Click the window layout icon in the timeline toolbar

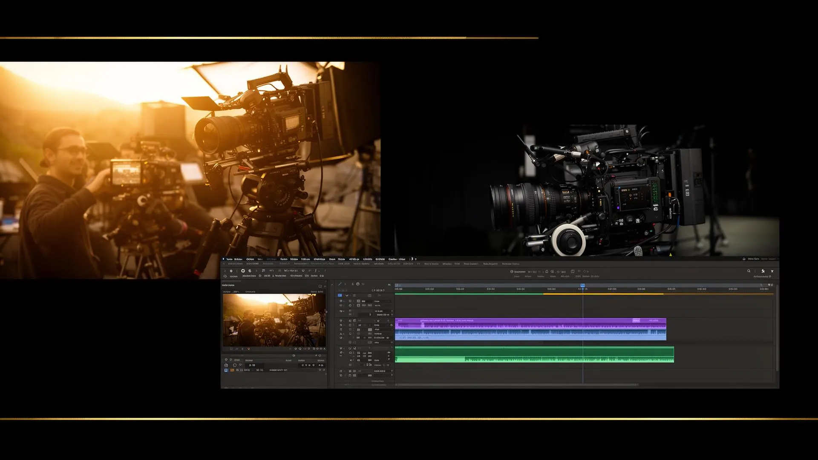[x=573, y=271]
